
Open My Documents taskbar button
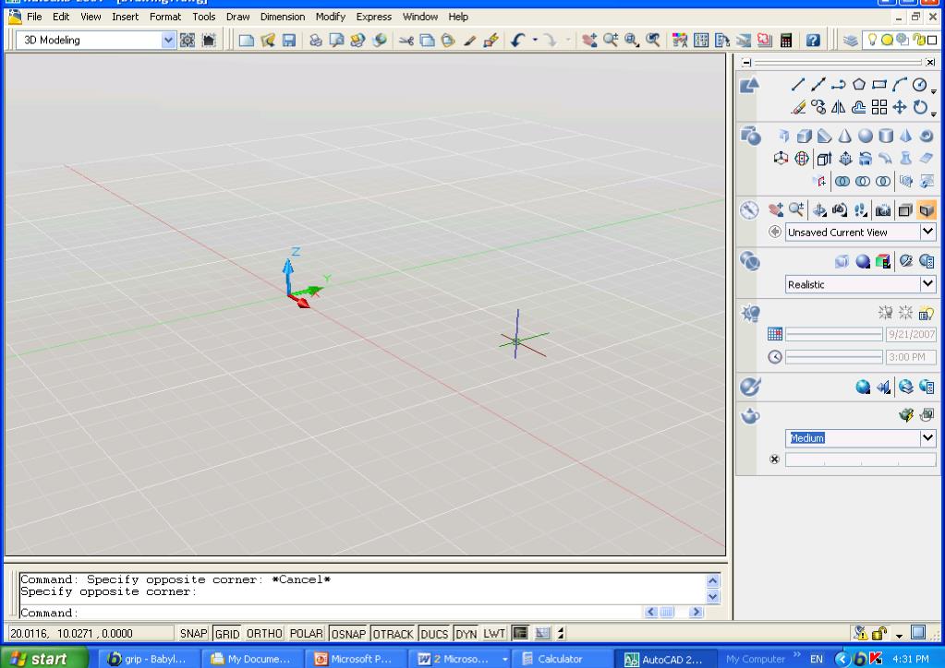click(252, 659)
